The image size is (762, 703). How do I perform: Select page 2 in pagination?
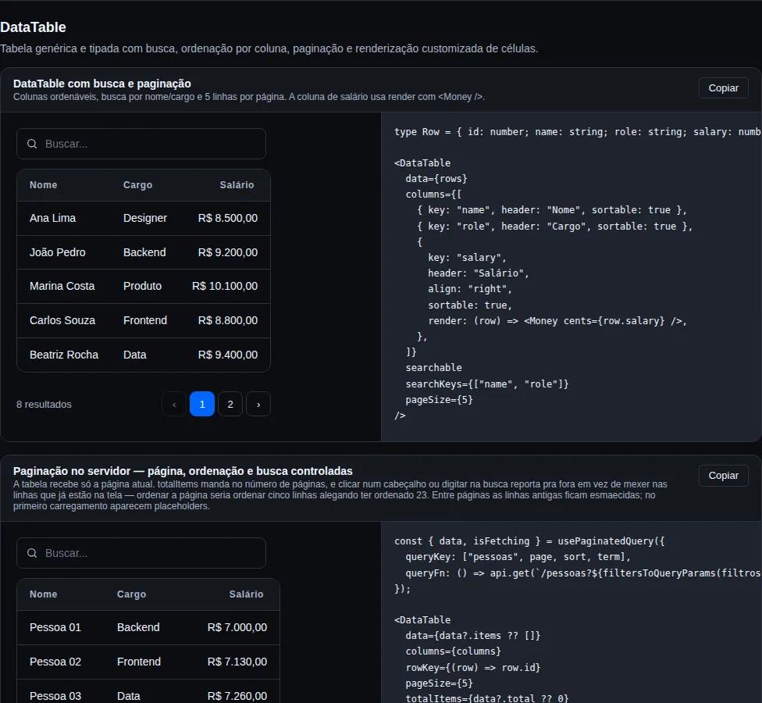pos(230,404)
